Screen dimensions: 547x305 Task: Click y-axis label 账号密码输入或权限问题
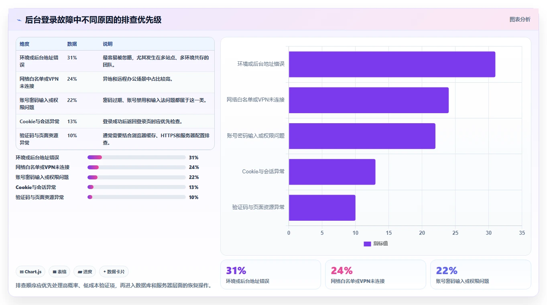(x=256, y=136)
